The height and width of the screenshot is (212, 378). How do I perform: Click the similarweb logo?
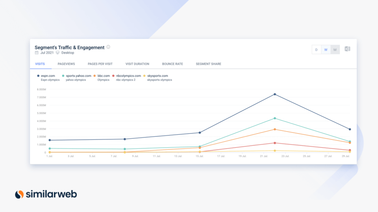pyautogui.click(x=46, y=194)
